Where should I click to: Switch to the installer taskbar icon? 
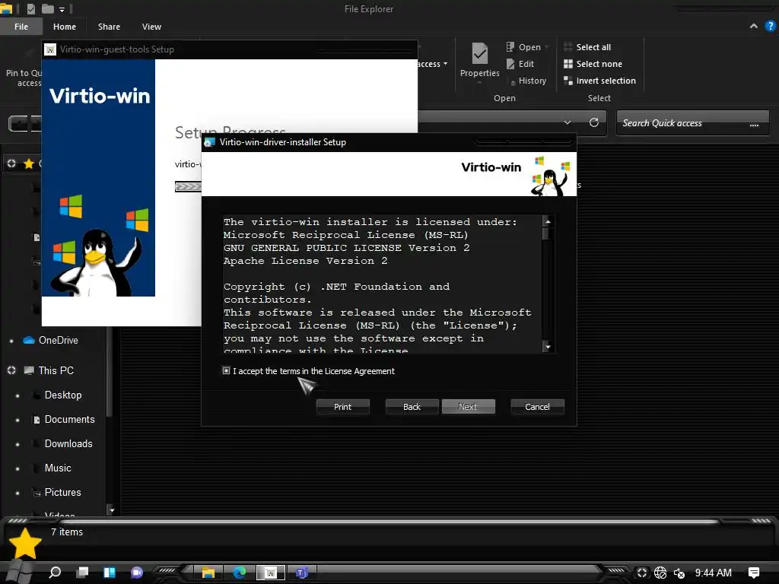click(271, 573)
